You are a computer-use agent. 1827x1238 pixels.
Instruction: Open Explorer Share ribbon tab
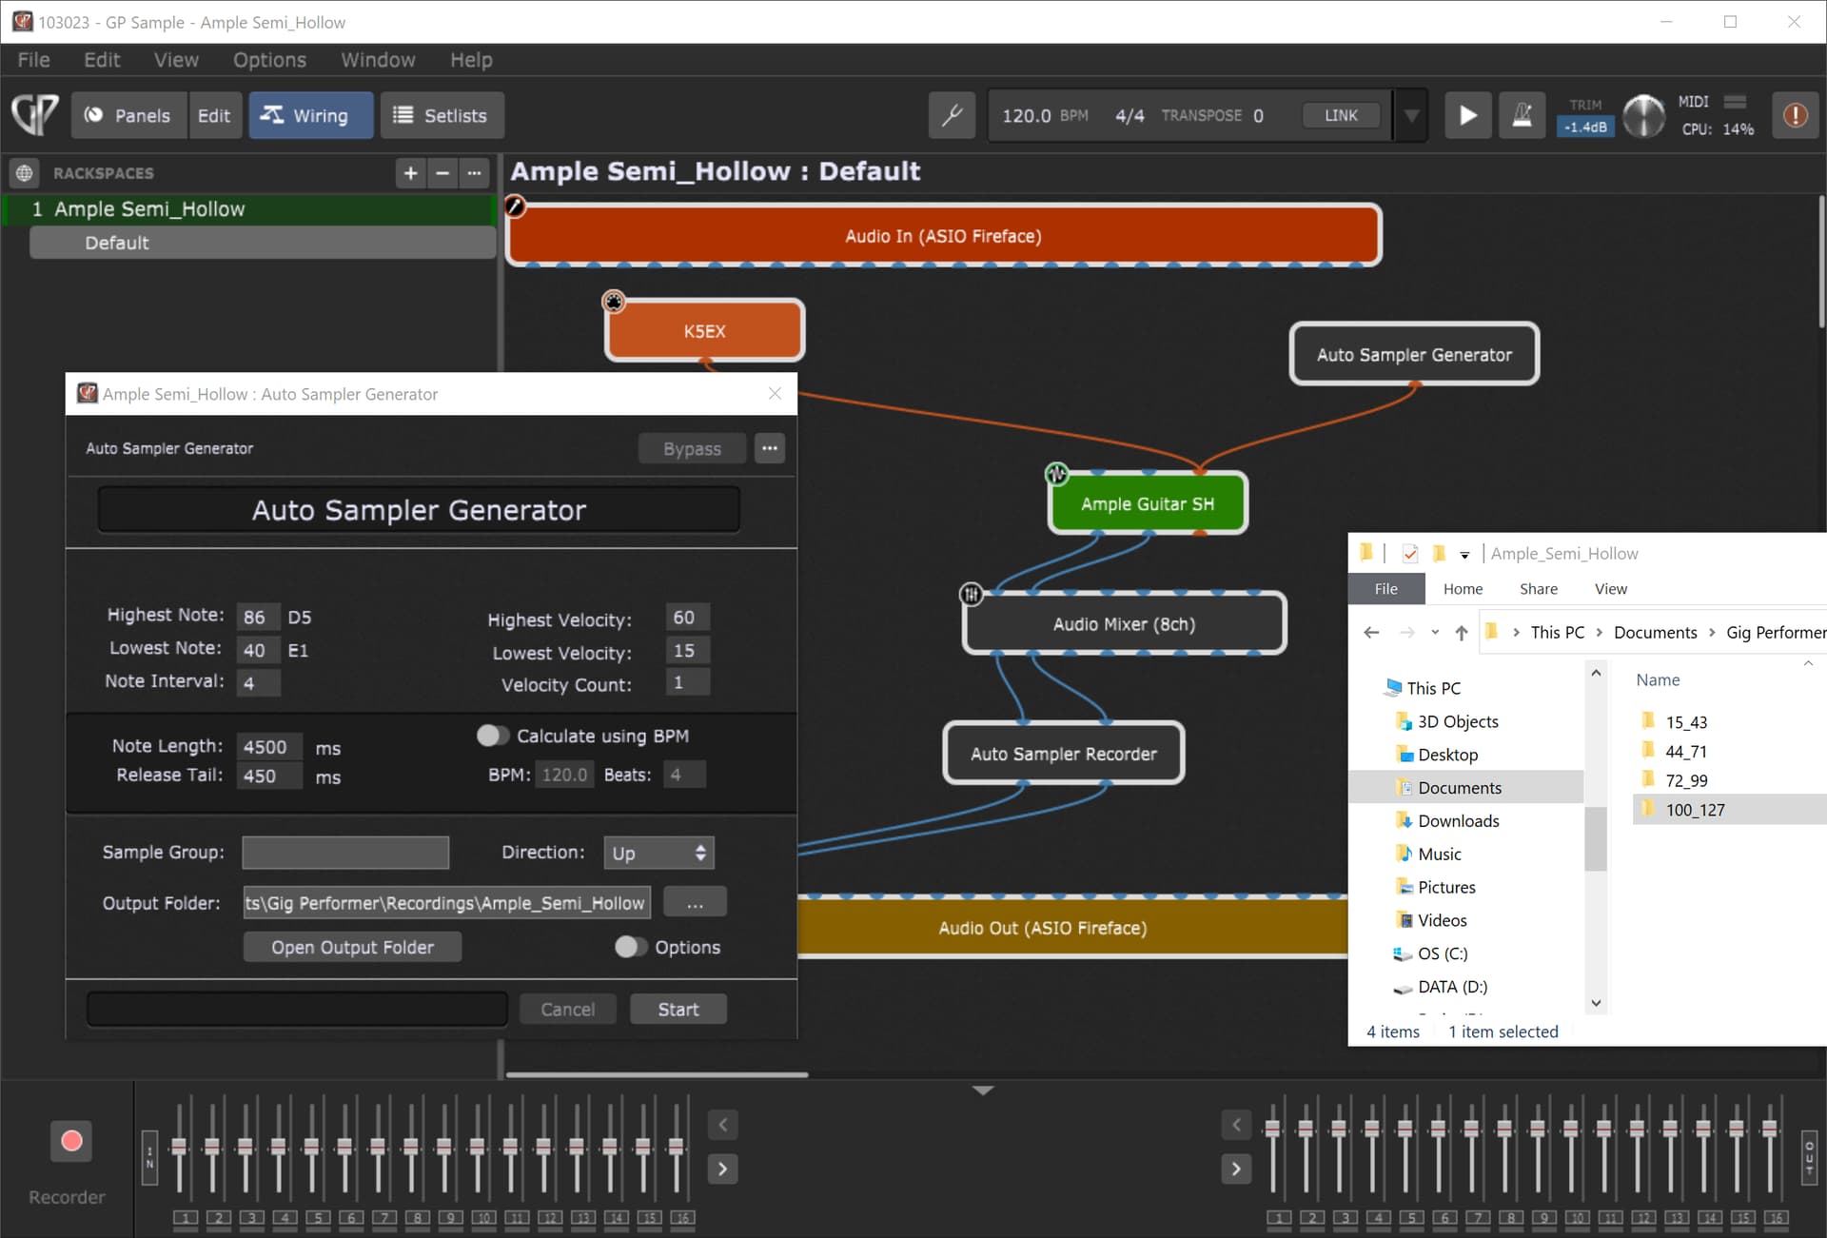click(1539, 589)
